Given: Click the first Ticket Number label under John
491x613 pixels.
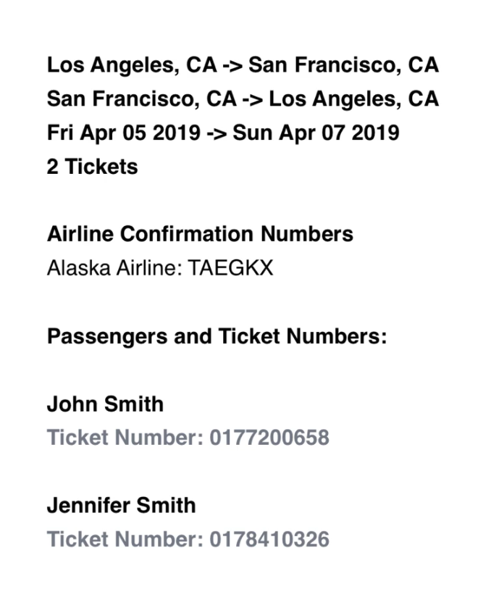Looking at the screenshot, I should (125, 438).
